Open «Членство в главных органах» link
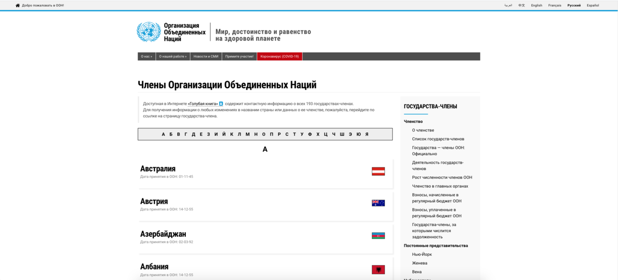This screenshot has width=618, height=280. pos(440,186)
